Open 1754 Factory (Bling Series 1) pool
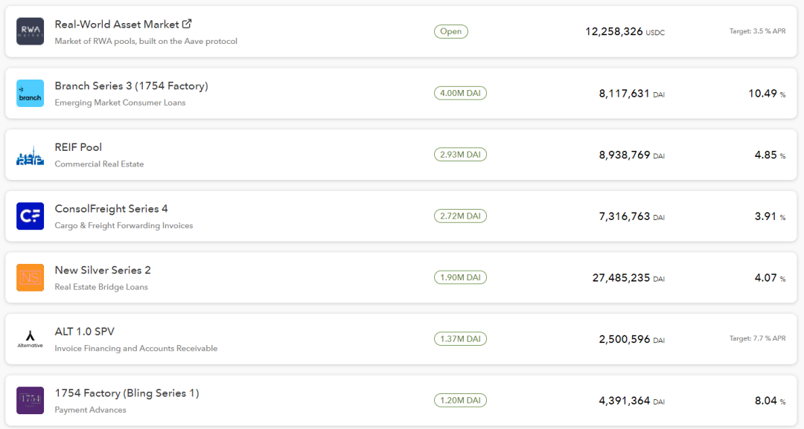This screenshot has width=804, height=429. point(127,393)
